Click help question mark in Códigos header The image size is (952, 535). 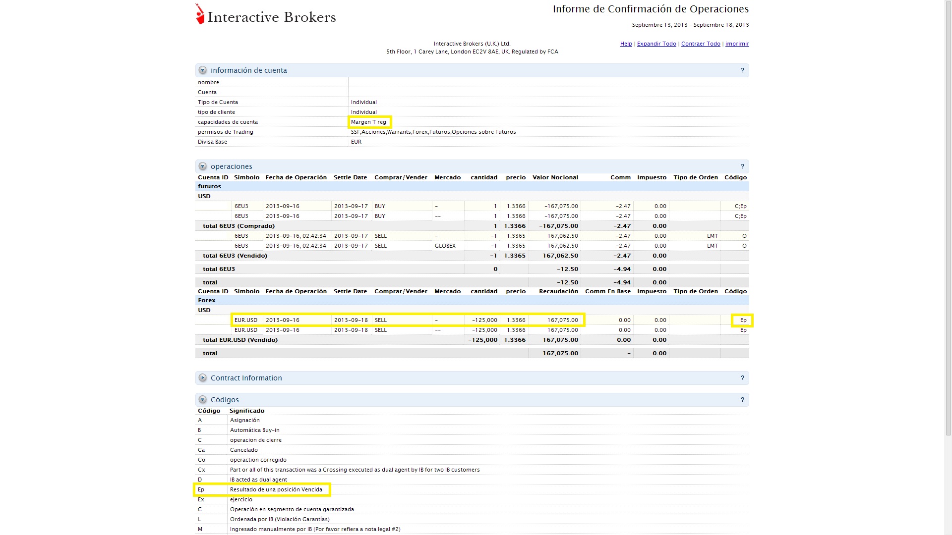tap(742, 400)
